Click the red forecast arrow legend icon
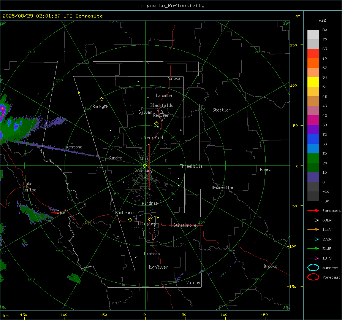The width and height of the screenshot is (342, 320). click(x=313, y=210)
